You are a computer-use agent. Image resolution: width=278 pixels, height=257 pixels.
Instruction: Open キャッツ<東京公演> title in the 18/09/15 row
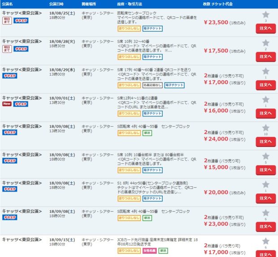coord(22,240)
